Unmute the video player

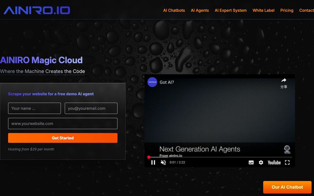tap(163, 162)
